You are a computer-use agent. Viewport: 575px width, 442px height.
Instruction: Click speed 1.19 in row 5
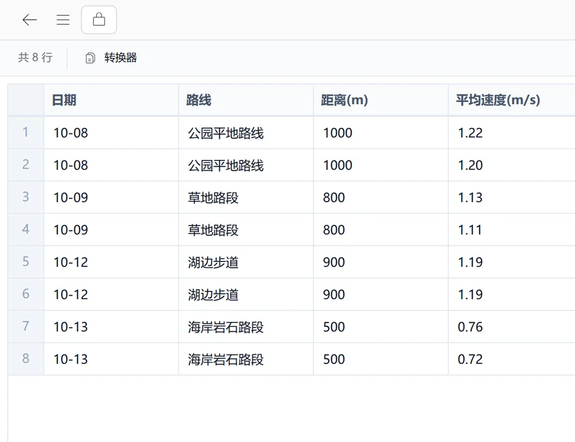[x=470, y=262]
